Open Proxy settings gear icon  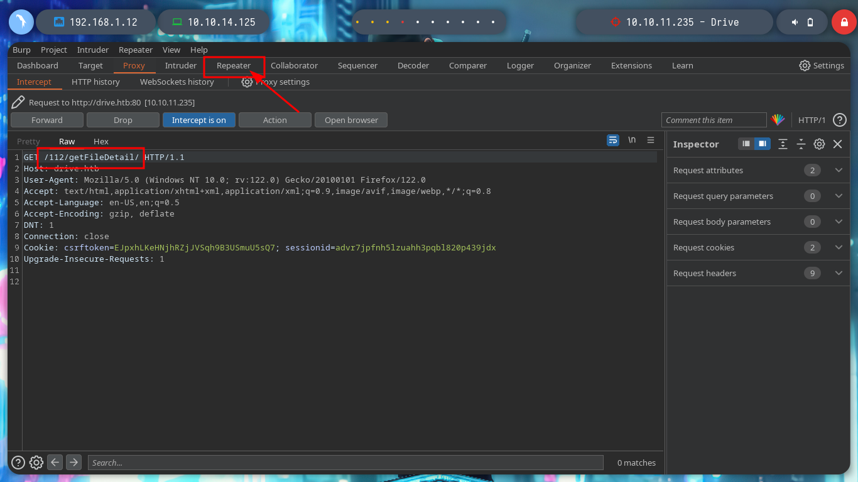[x=247, y=82]
